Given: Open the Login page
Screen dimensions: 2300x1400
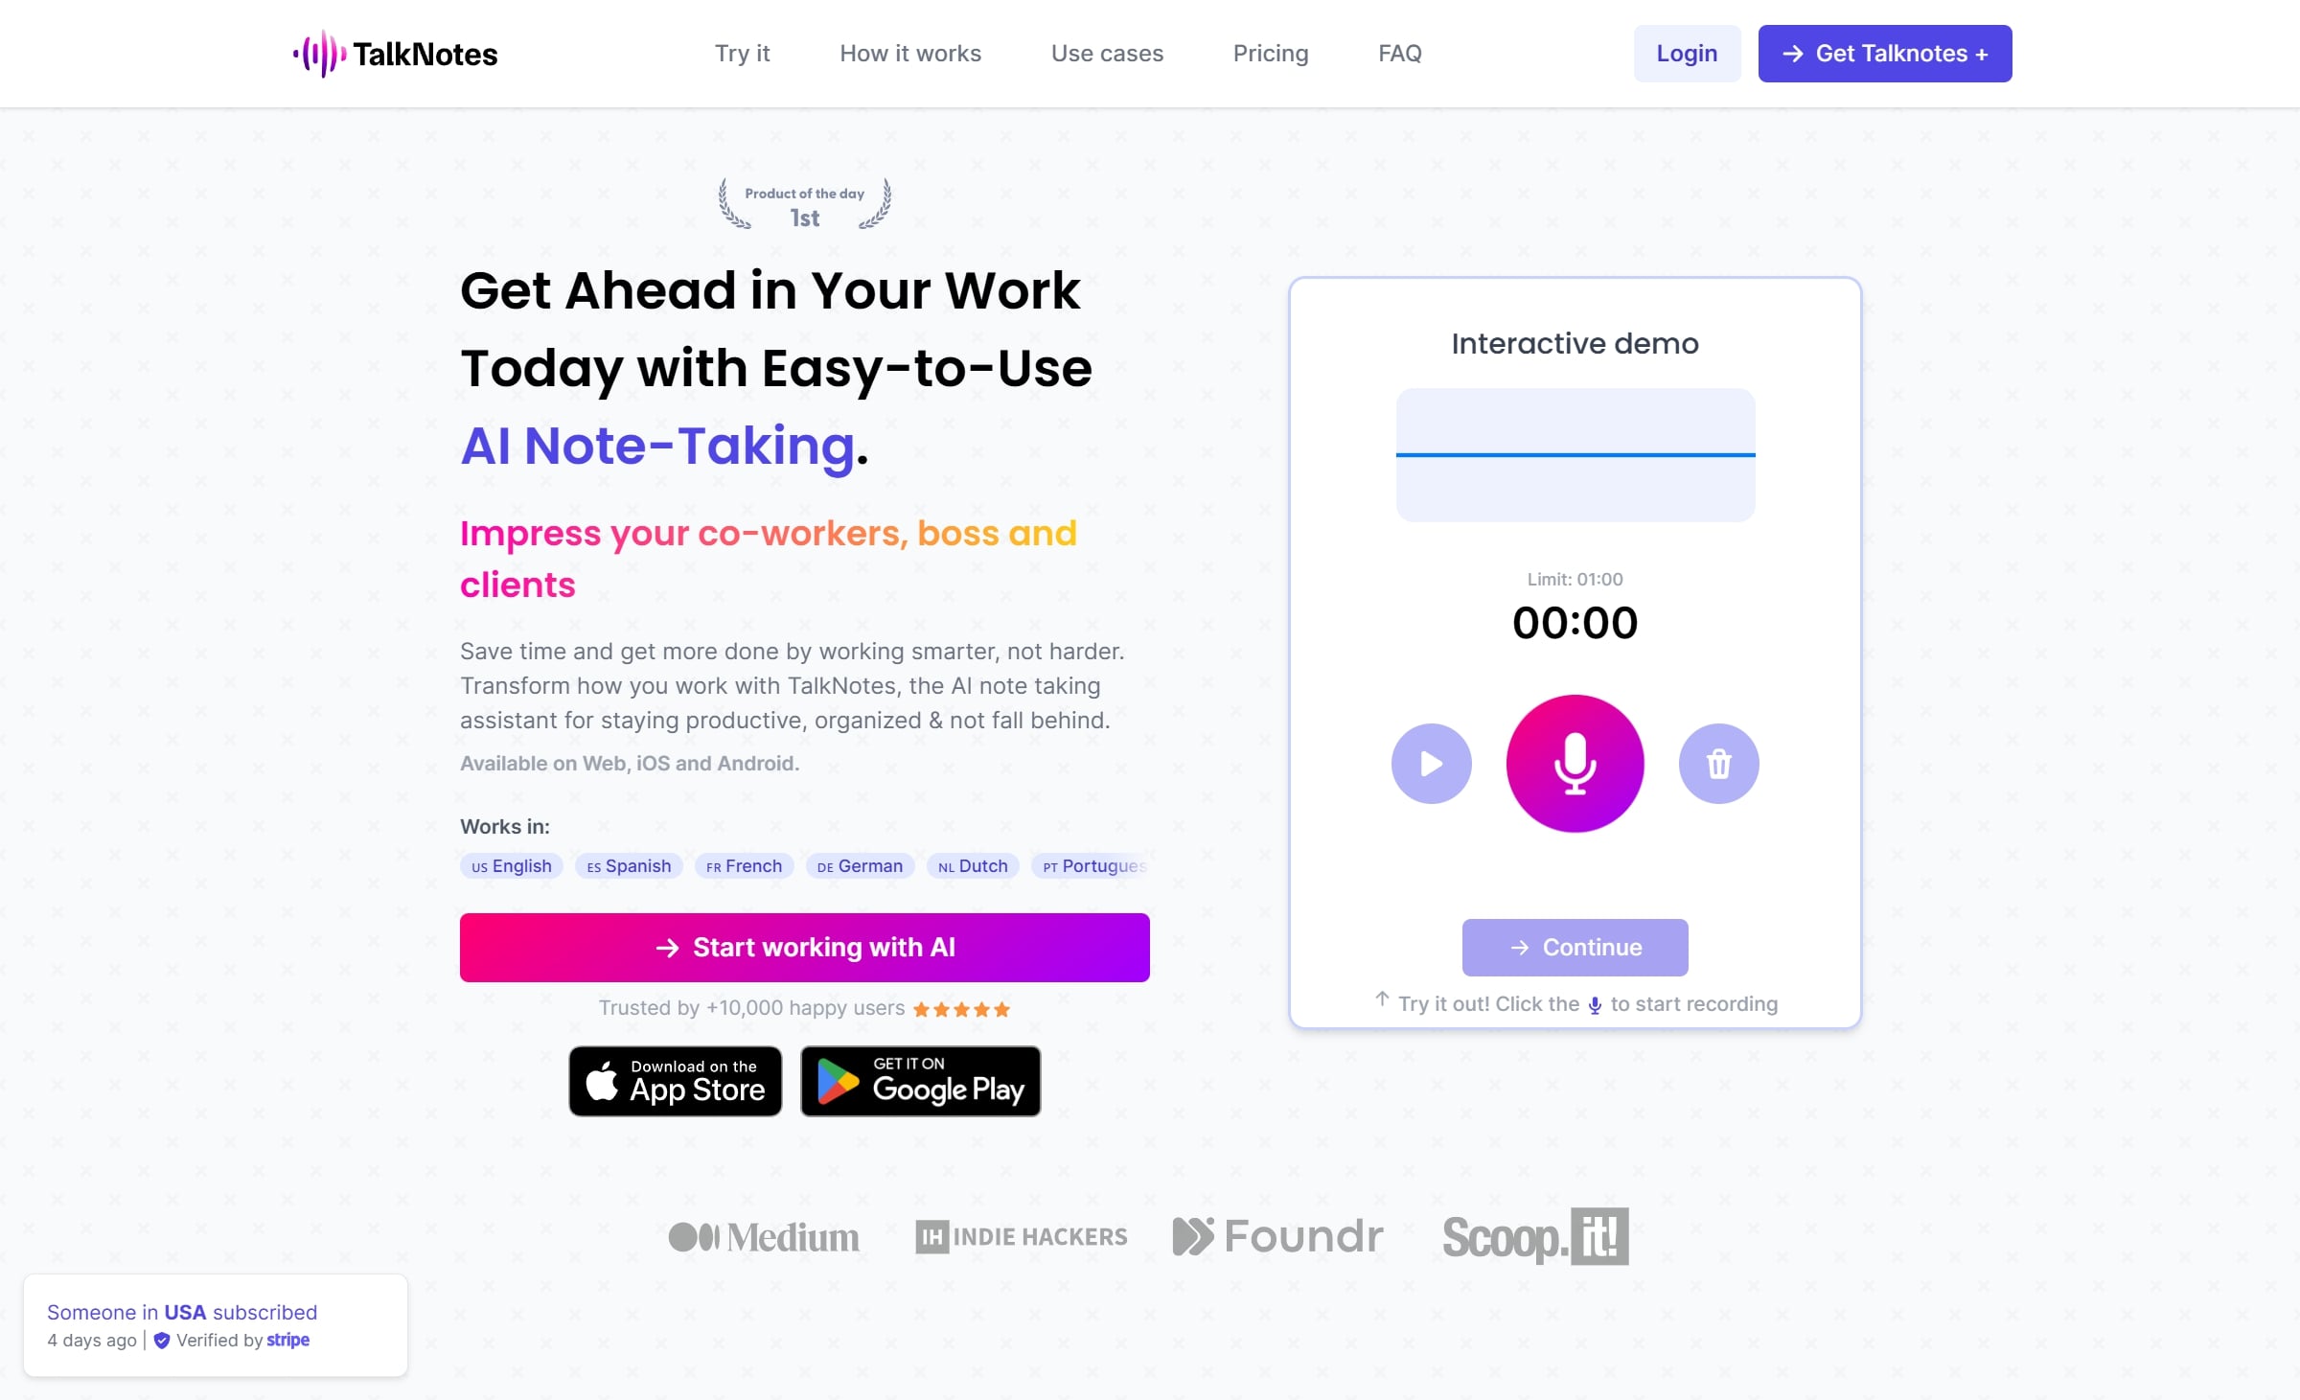Looking at the screenshot, I should click(x=1686, y=53).
